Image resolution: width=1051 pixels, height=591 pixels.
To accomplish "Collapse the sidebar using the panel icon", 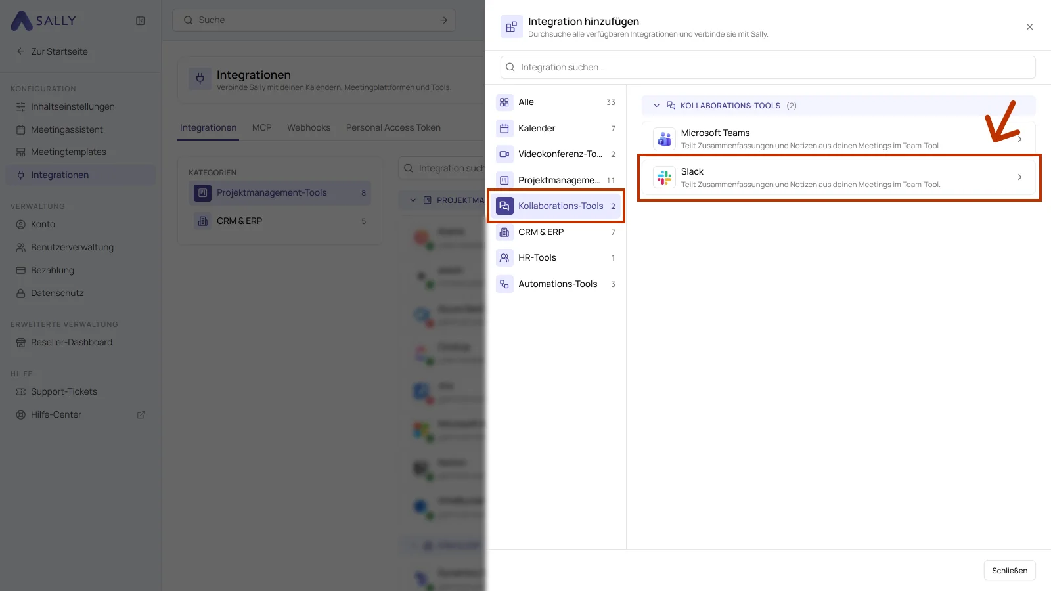I will click(x=141, y=20).
